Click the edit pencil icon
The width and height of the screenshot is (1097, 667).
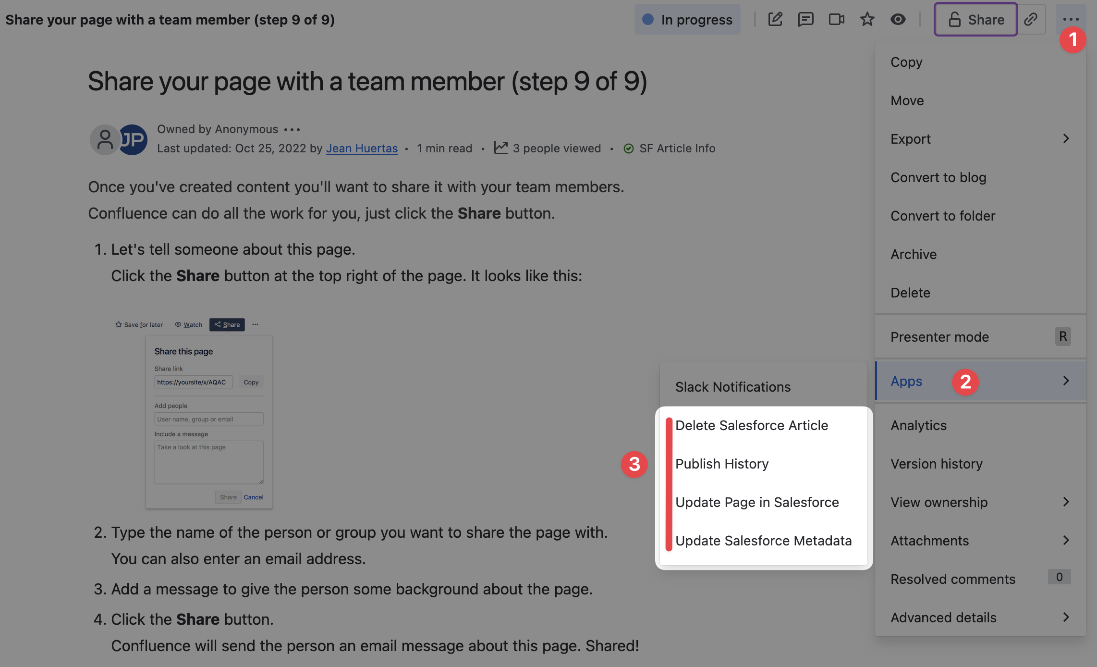point(775,20)
